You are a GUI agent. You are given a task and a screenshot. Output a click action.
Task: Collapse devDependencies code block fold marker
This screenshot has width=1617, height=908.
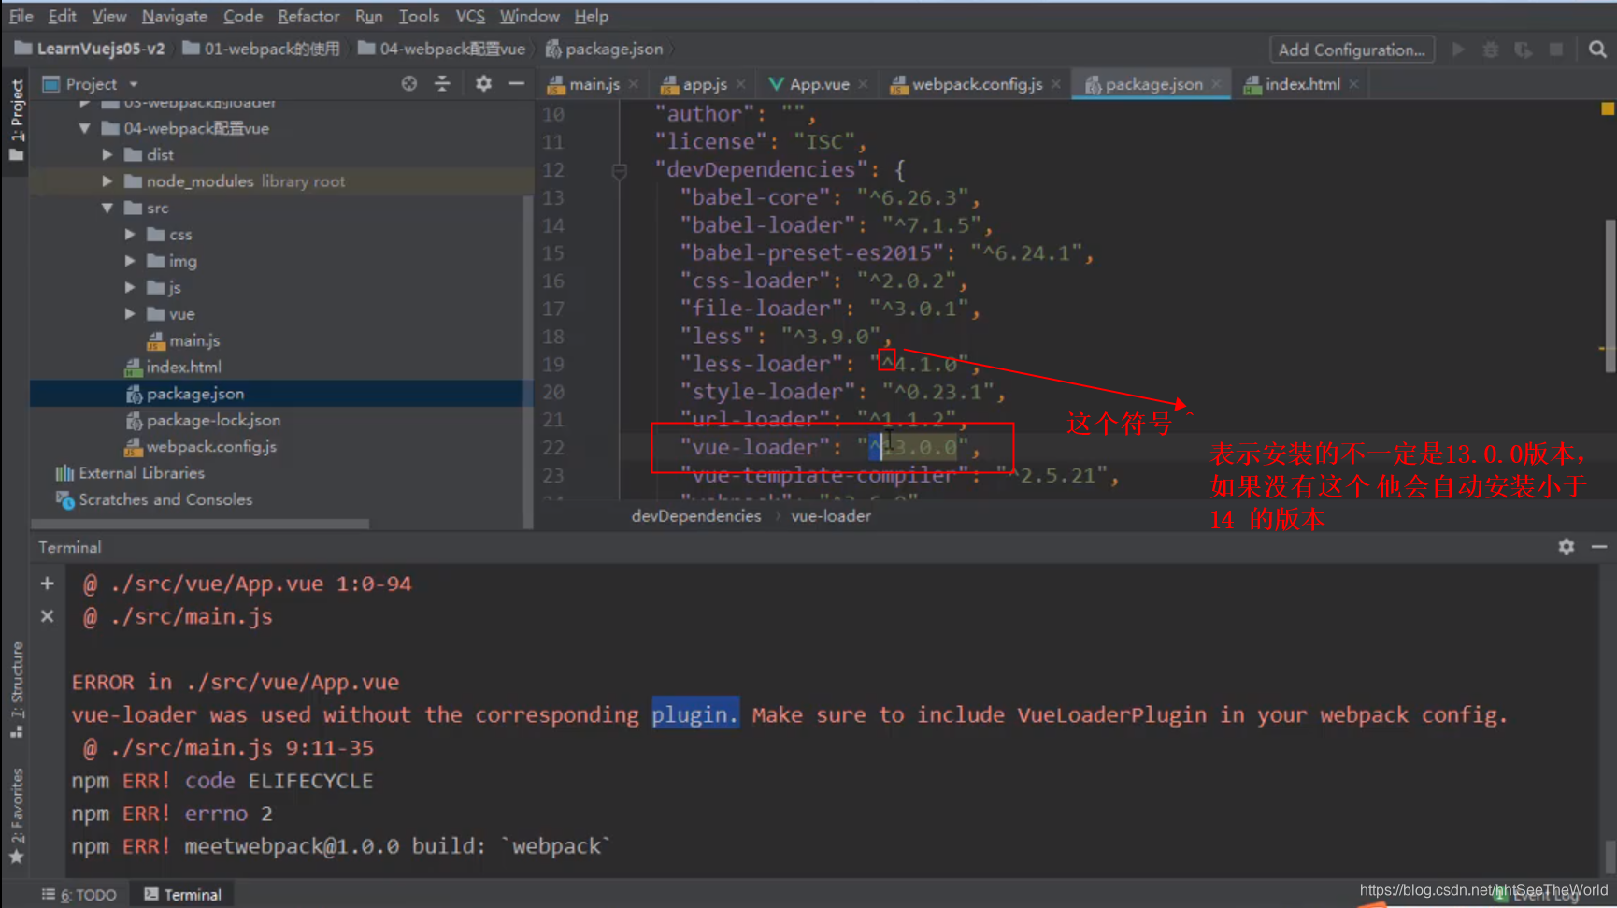coord(619,171)
